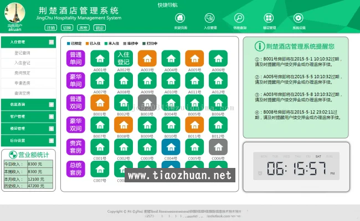Select room A012 icon

click(x=218, y=81)
